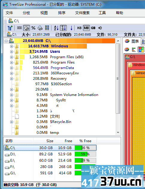
Task: Toggle allocated space display mode icon
Action: (x=26, y=28)
